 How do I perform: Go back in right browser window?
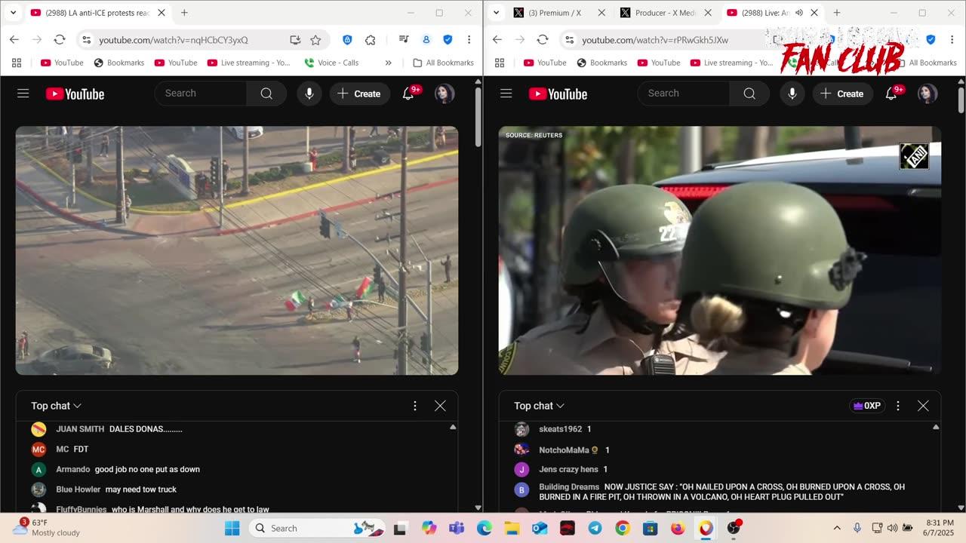(497, 40)
